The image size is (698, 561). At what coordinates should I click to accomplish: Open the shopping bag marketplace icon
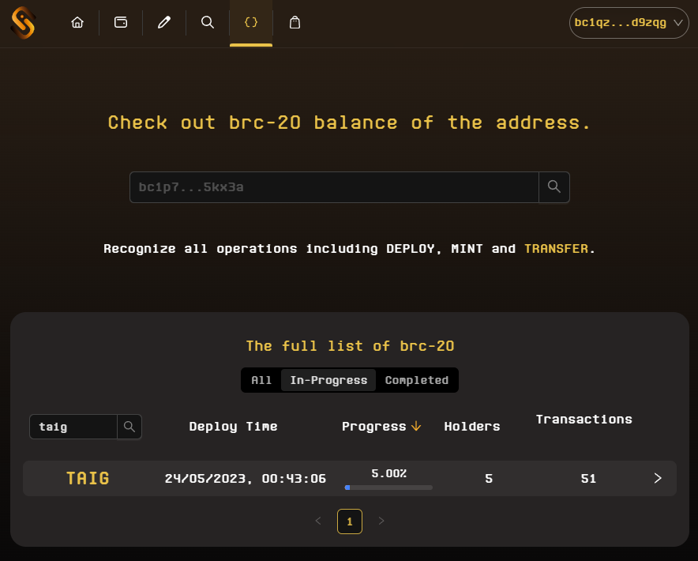tap(295, 22)
